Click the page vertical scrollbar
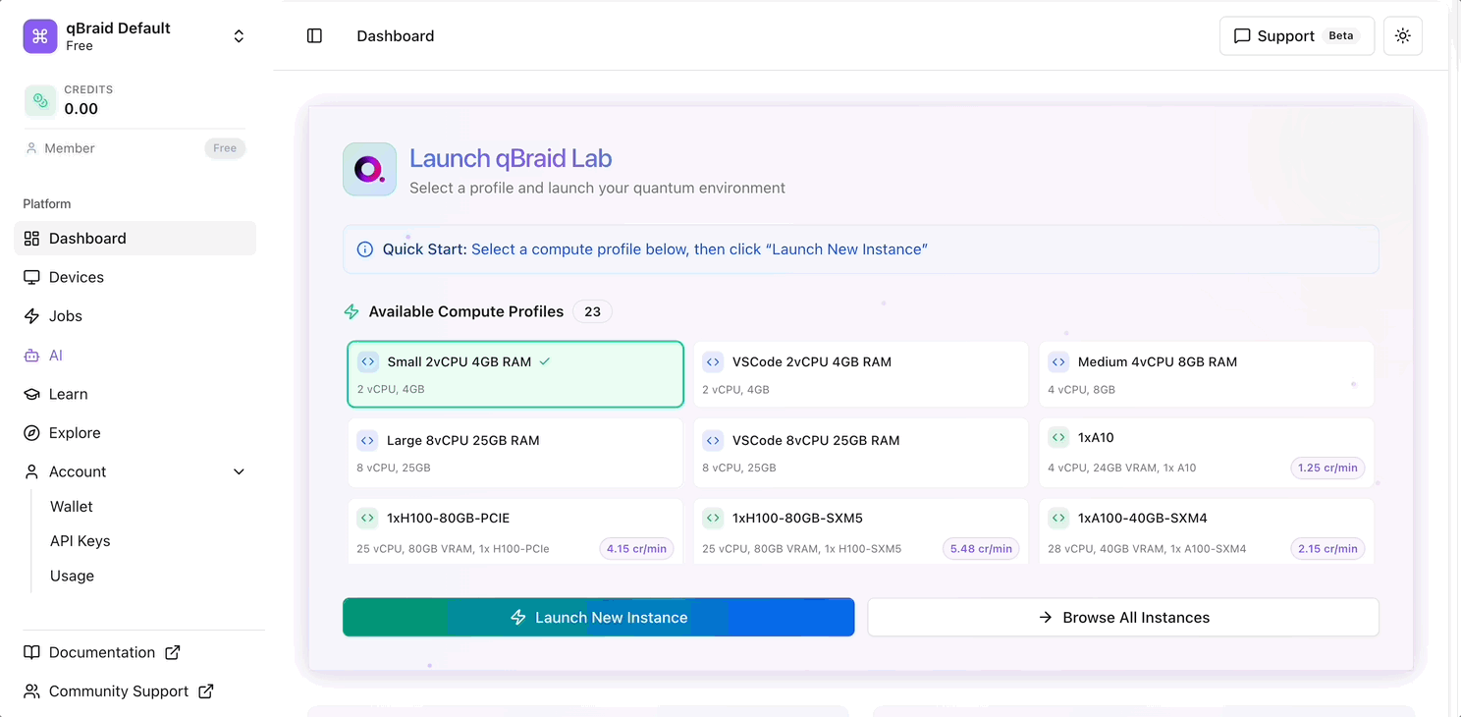This screenshot has height=717, width=1461. [x=1455, y=358]
